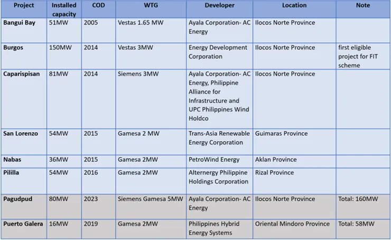Click the '80MW' capacity cell
The height and width of the screenshot is (240, 391).
point(64,207)
